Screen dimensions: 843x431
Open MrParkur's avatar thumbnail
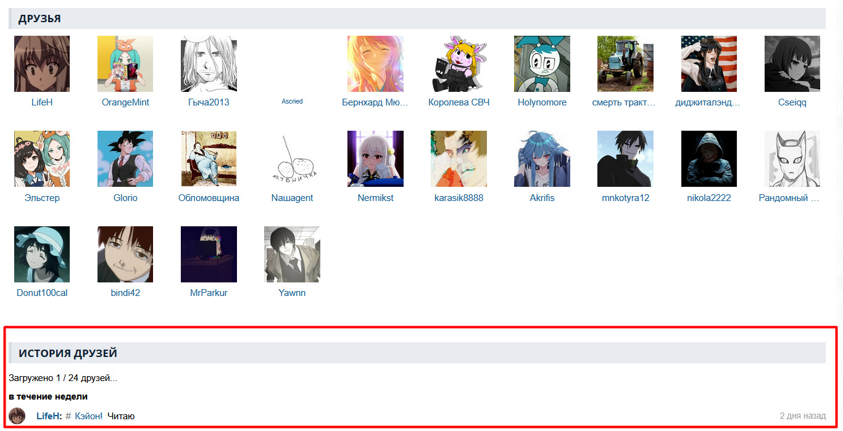coord(209,254)
